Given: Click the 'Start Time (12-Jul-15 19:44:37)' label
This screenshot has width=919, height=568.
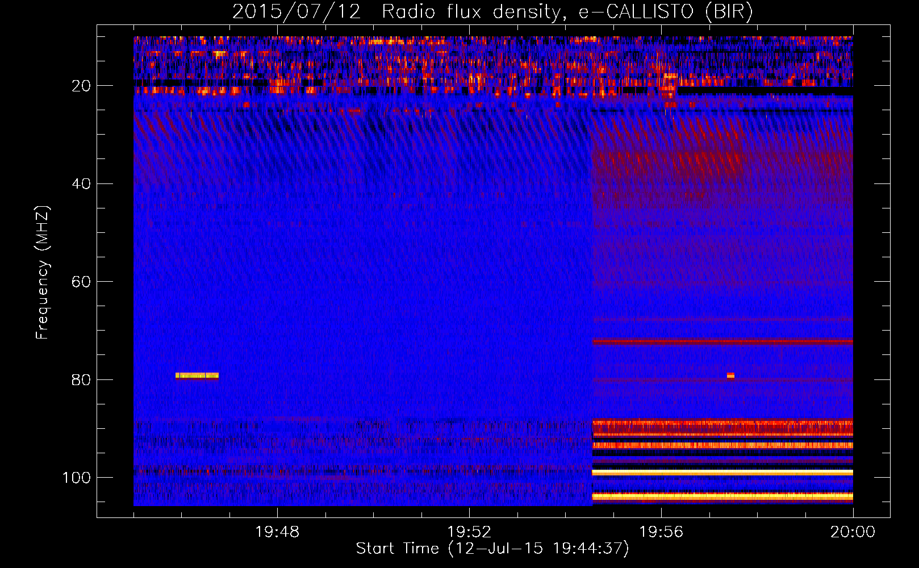Looking at the screenshot, I should click(x=492, y=549).
